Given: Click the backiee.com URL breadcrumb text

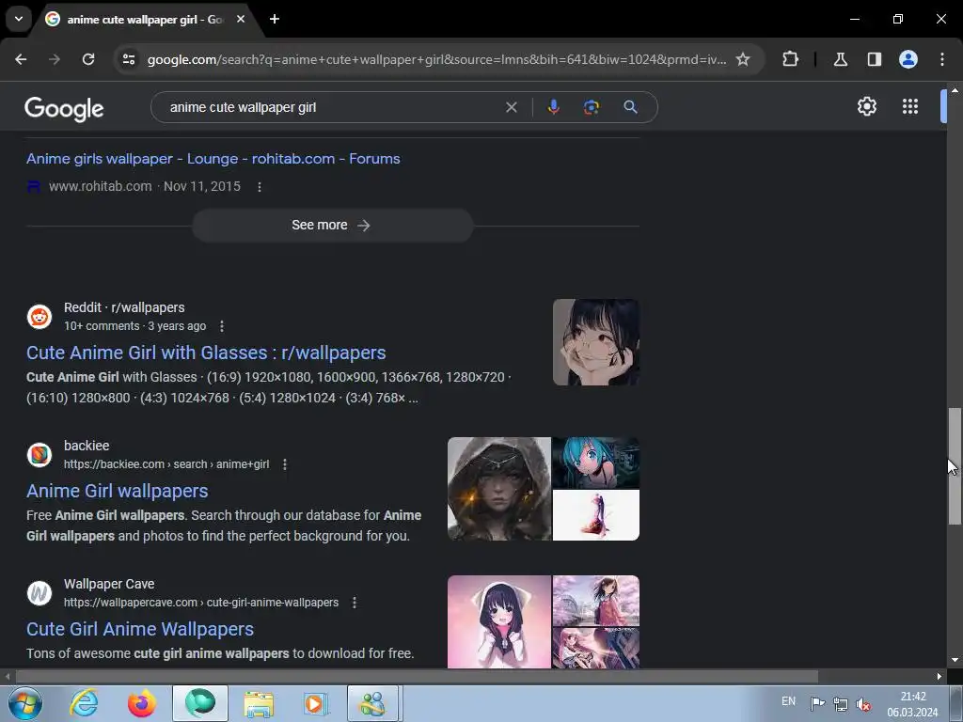Looking at the screenshot, I should pyautogui.click(x=166, y=464).
